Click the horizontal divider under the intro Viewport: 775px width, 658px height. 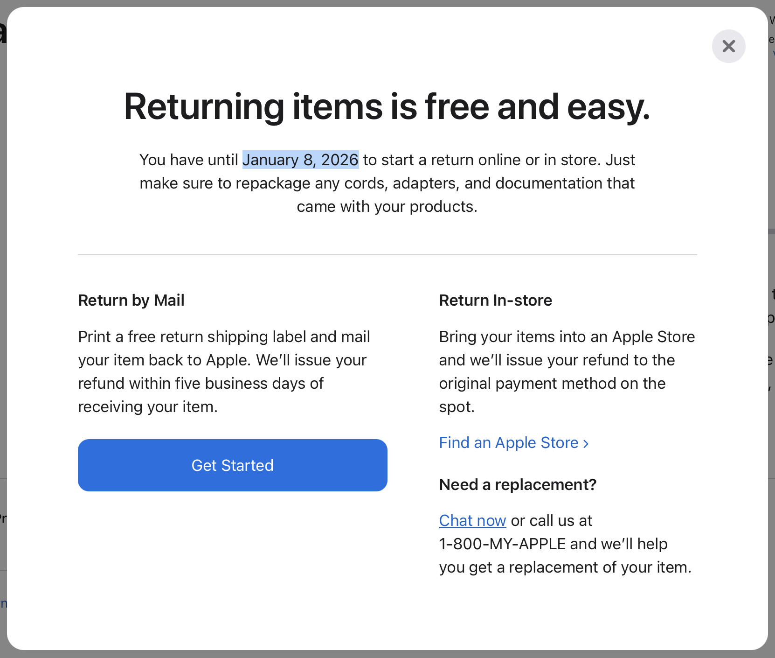pos(387,255)
